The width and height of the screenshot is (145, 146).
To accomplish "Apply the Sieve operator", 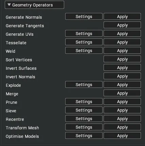I will click(122, 110).
